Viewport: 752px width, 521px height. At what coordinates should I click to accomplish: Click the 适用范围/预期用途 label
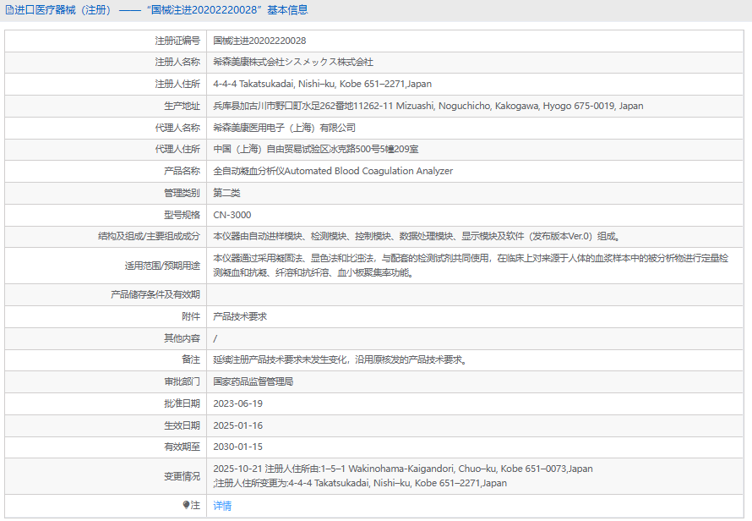162,266
